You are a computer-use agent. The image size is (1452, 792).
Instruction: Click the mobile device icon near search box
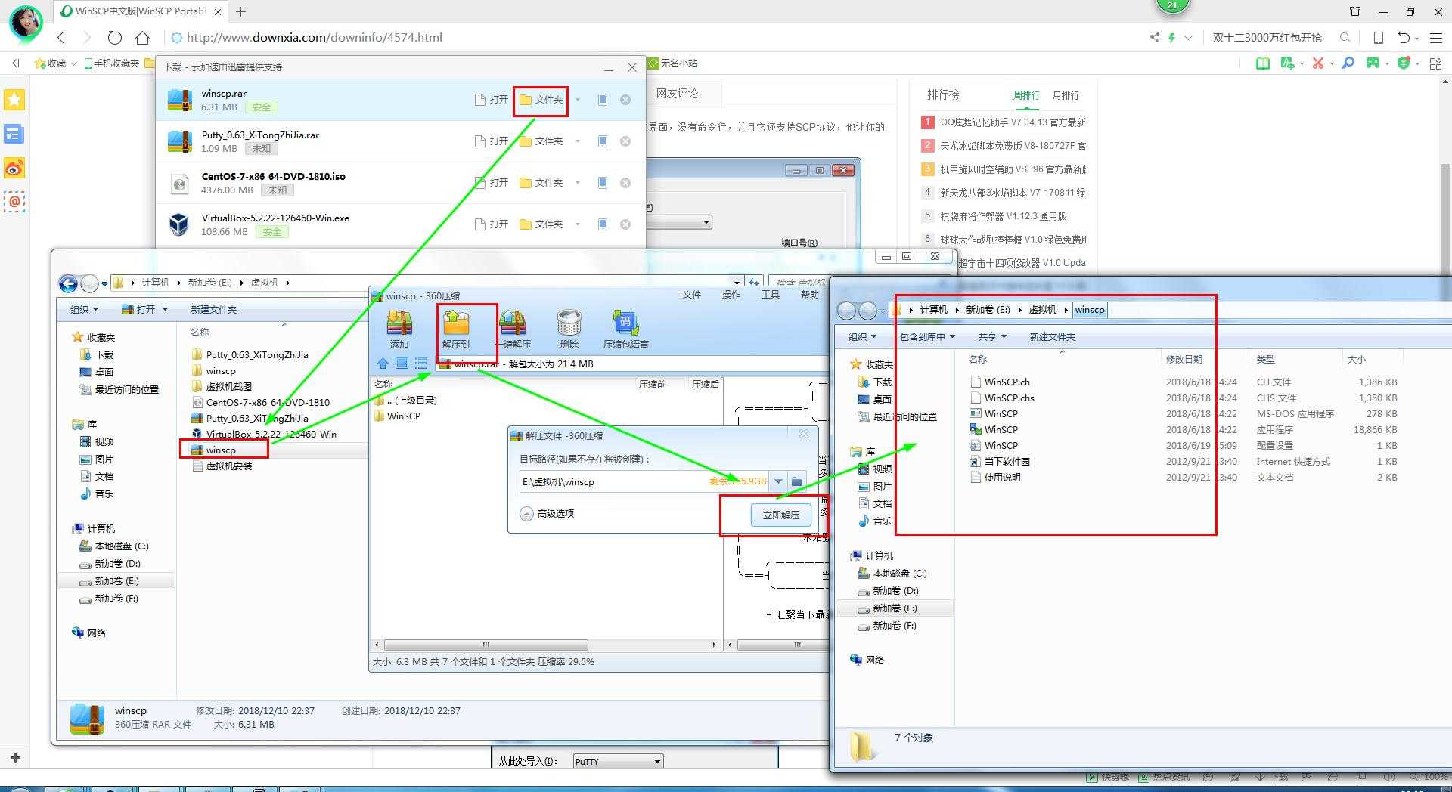[1378, 37]
